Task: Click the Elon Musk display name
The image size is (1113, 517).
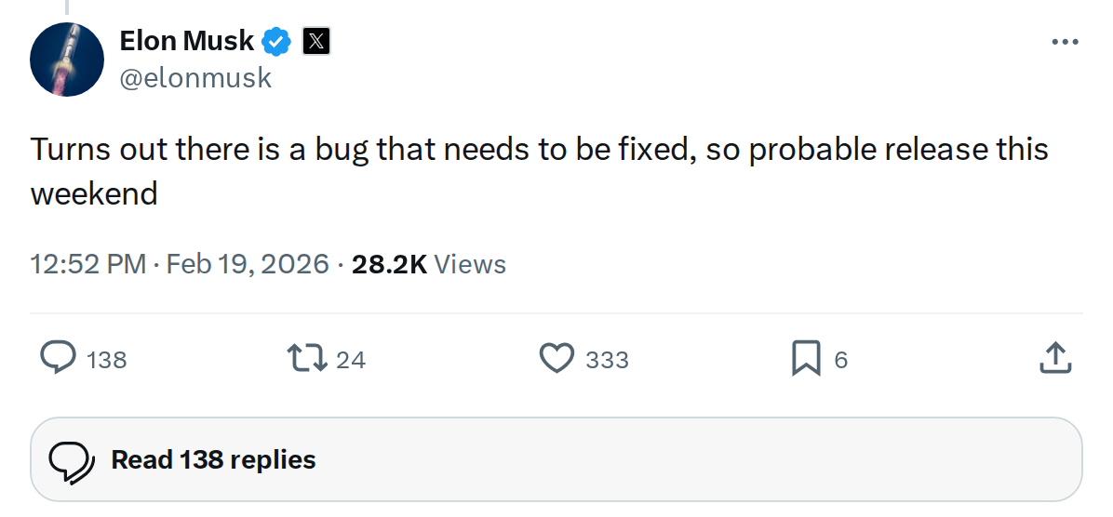Action: [x=186, y=41]
